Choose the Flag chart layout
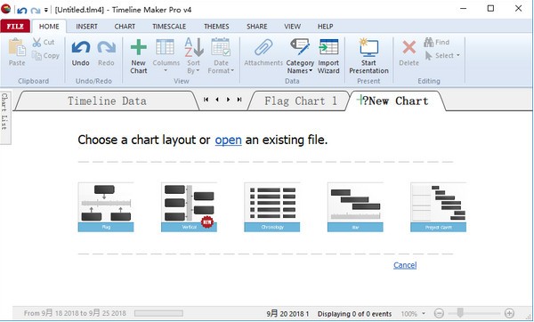 (106, 207)
